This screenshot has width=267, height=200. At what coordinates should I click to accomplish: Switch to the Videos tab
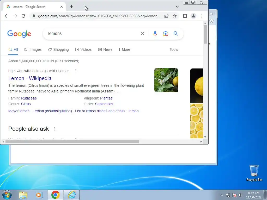click(x=83, y=49)
